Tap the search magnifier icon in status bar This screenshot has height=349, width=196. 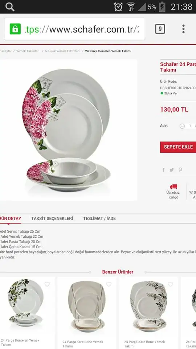click(x=10, y=7)
